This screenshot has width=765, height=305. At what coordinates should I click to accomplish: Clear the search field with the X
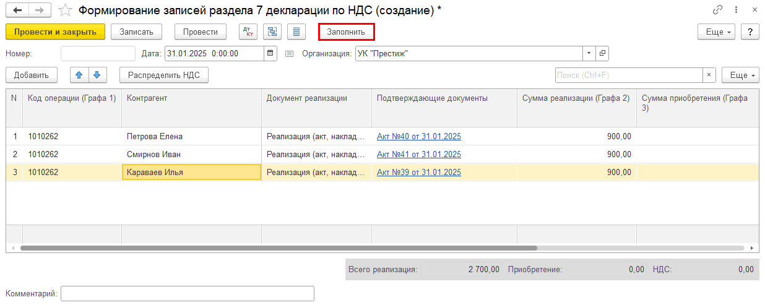(x=709, y=75)
